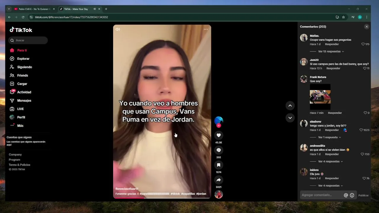Go to previous video with up arrow
This screenshot has height=213, width=379.
(290, 106)
